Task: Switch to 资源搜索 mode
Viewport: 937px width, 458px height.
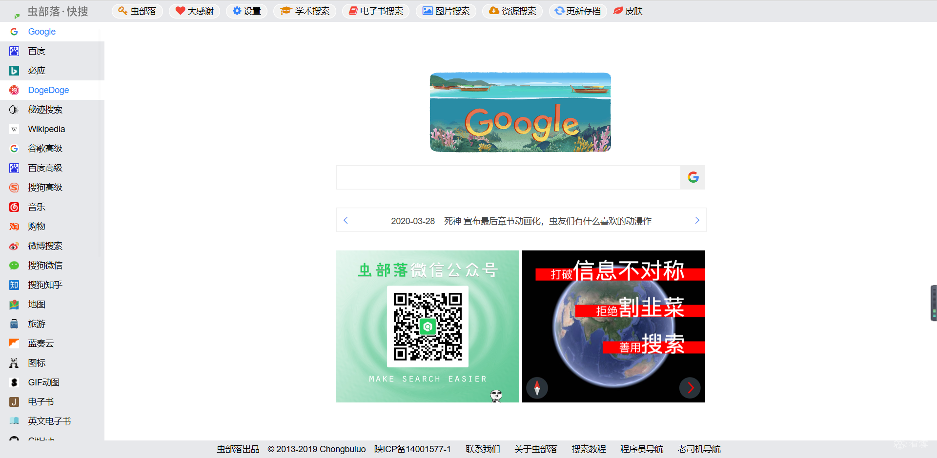Action: click(x=512, y=11)
